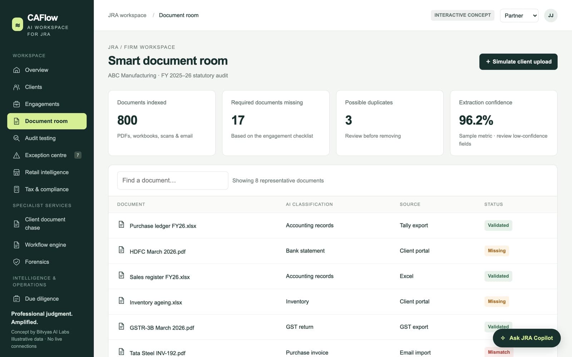Open Overview via its home icon
The width and height of the screenshot is (572, 357).
(16, 70)
